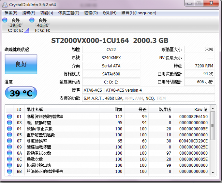Click the status orb for attribute 04

pyautogui.click(x=9, y=129)
